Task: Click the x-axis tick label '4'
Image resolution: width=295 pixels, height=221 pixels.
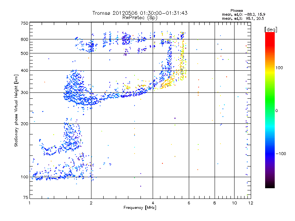Action: coord(153,203)
